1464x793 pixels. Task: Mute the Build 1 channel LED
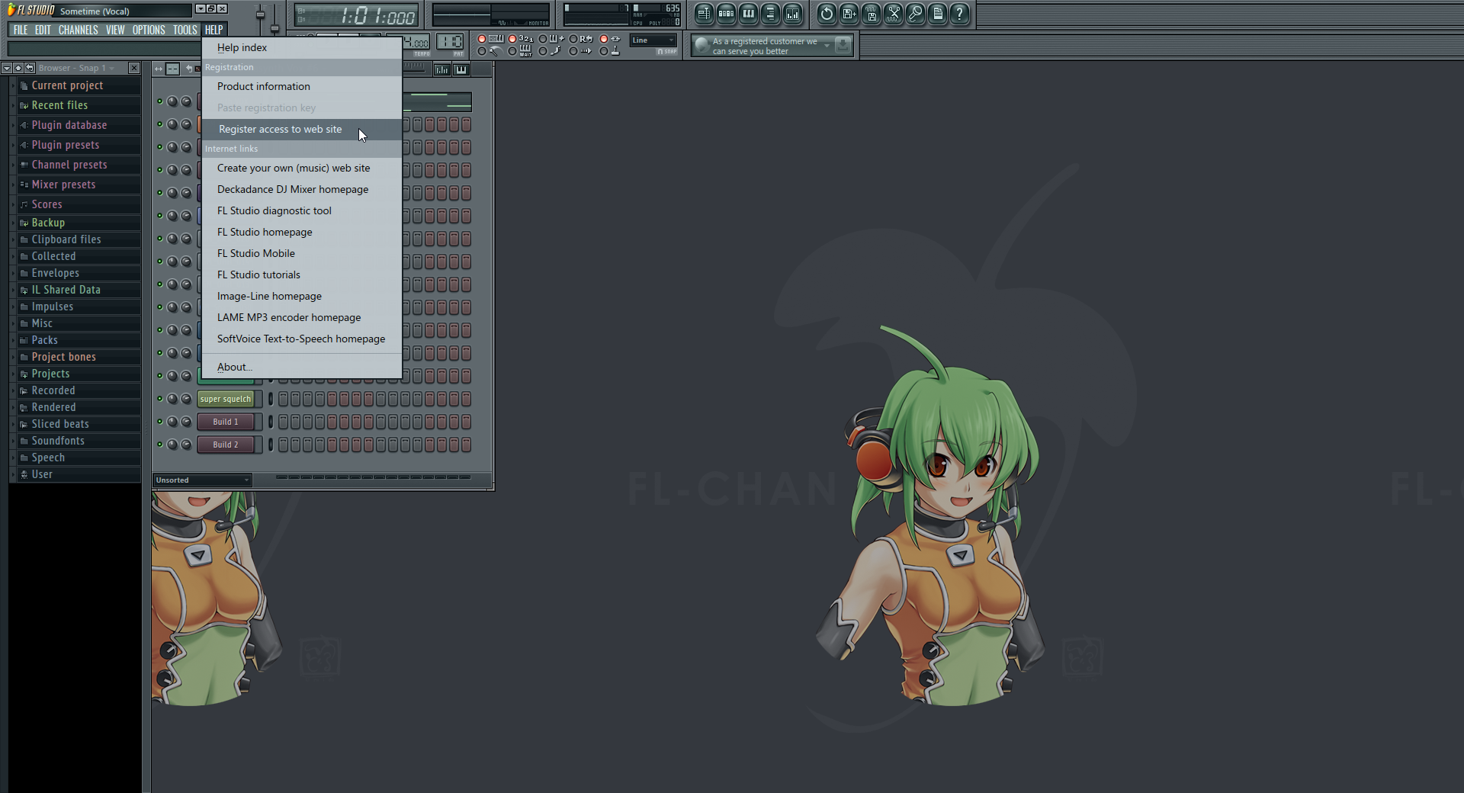[160, 422]
